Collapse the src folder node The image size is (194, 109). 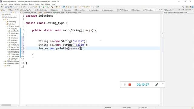[x=3, y=19]
